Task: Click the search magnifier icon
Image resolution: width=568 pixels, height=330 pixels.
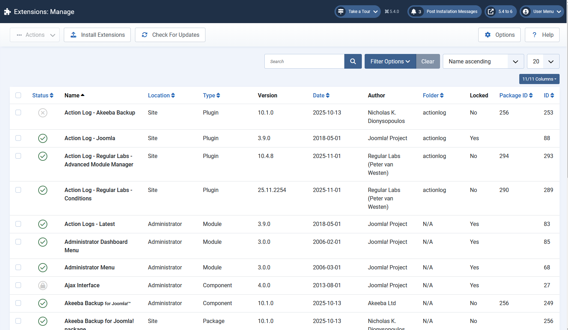Action: point(353,61)
